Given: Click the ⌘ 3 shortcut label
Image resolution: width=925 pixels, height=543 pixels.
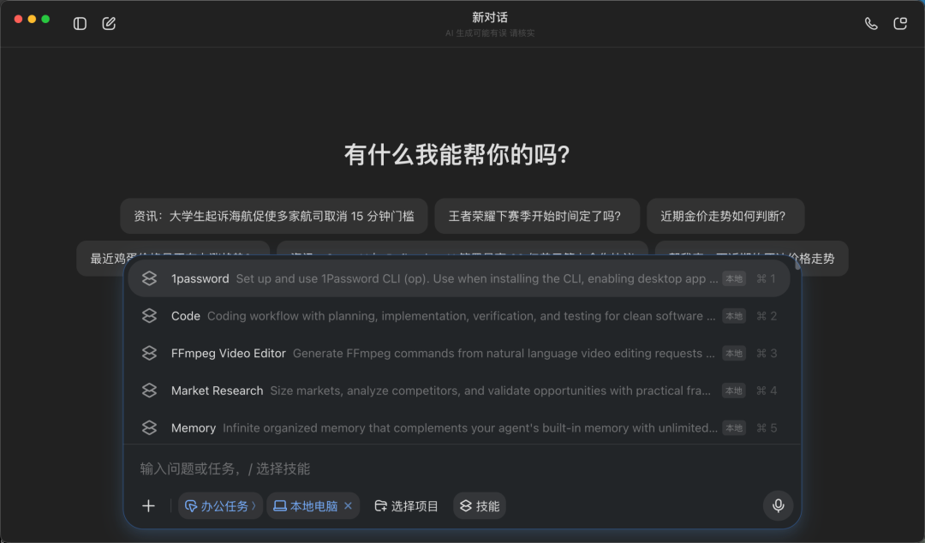Looking at the screenshot, I should point(767,353).
